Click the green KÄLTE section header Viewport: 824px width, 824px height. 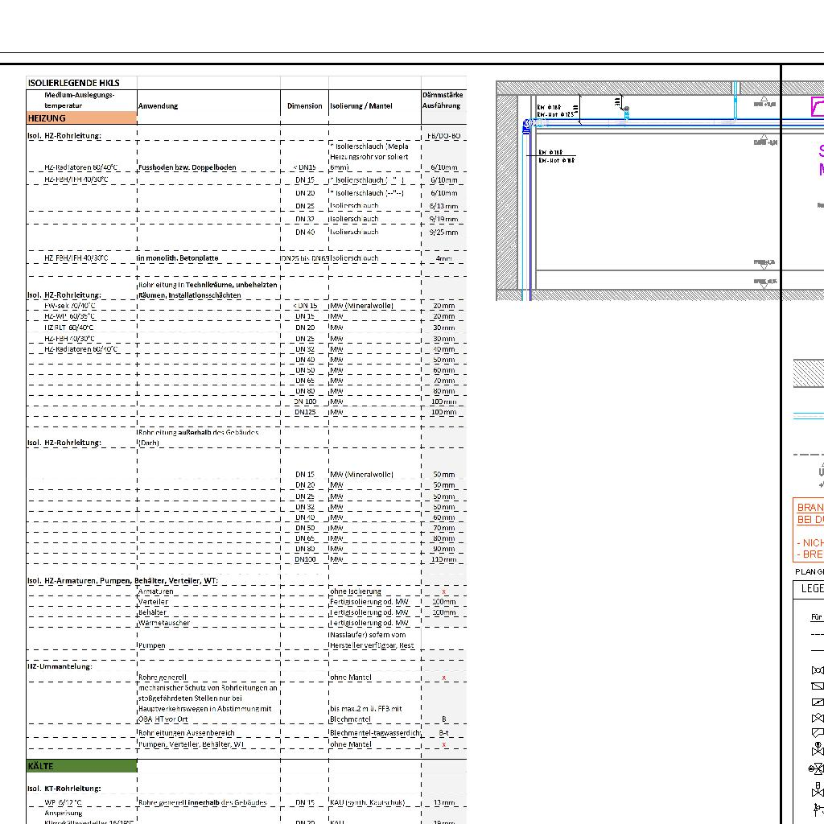pos(81,766)
